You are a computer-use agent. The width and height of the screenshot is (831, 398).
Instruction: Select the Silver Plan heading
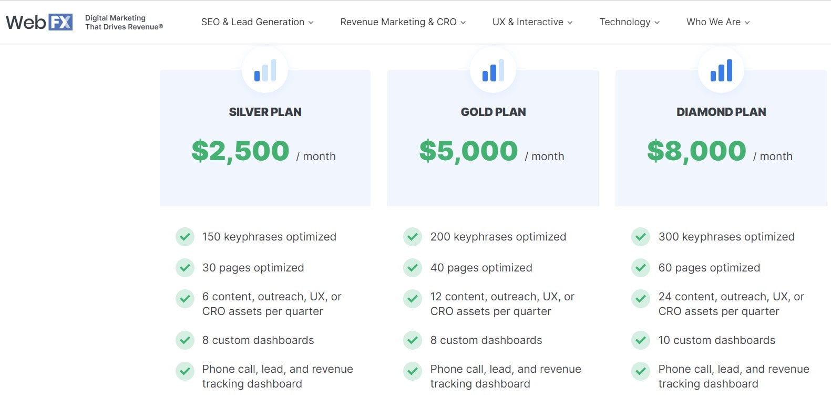[x=265, y=112]
